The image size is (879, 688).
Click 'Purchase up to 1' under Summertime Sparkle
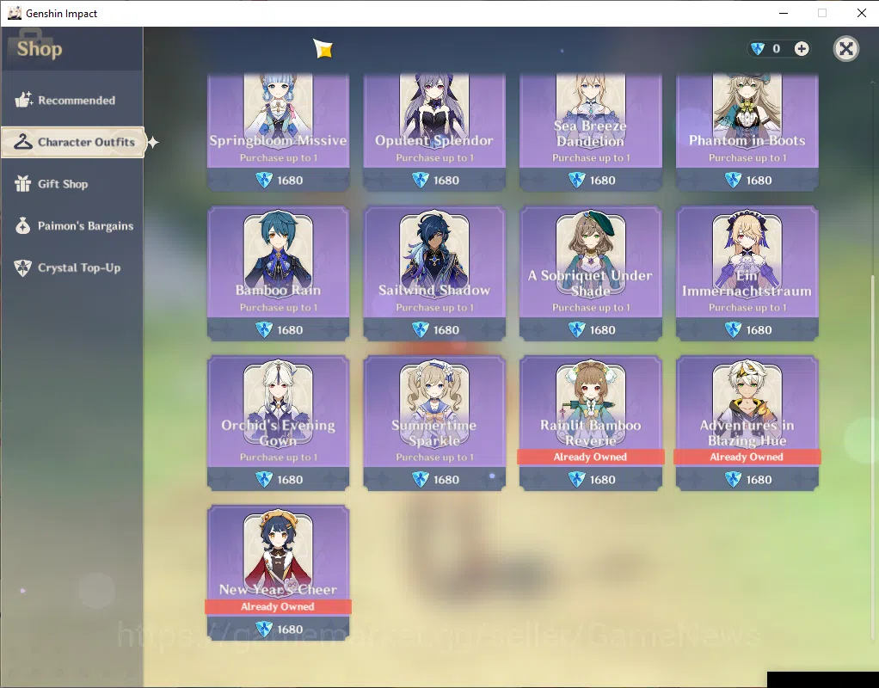tap(435, 457)
